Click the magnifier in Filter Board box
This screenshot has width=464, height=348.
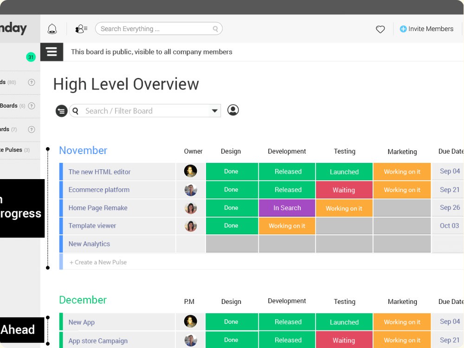(x=76, y=111)
